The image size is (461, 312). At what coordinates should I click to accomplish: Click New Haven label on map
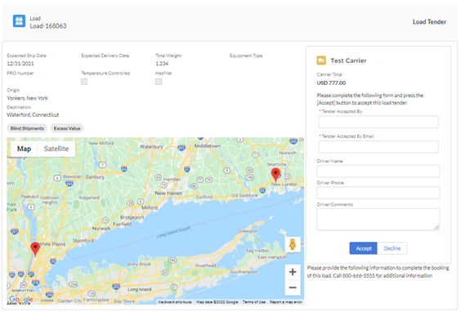(x=168, y=193)
